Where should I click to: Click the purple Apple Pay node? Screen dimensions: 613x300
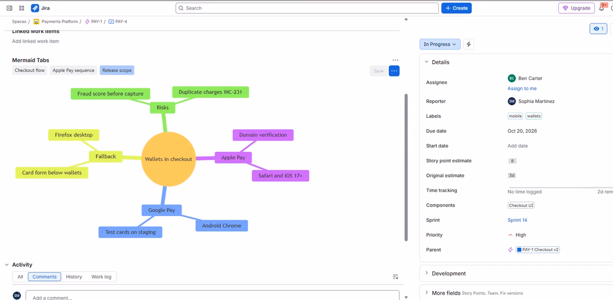tap(233, 157)
